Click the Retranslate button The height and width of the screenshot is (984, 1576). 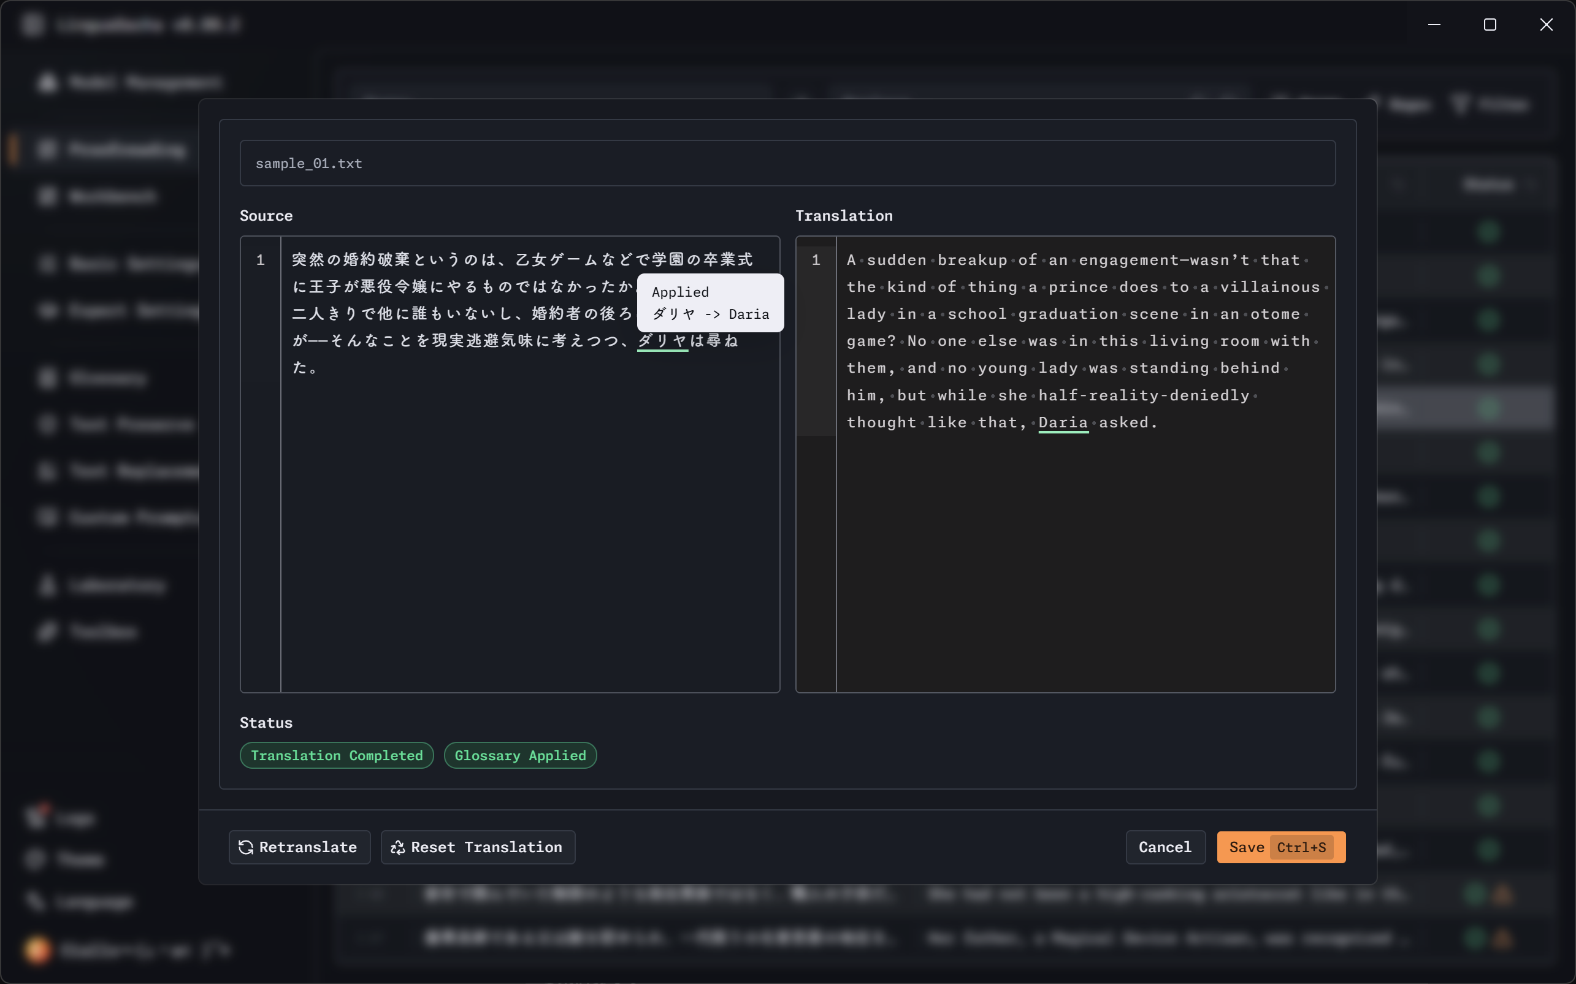299,847
